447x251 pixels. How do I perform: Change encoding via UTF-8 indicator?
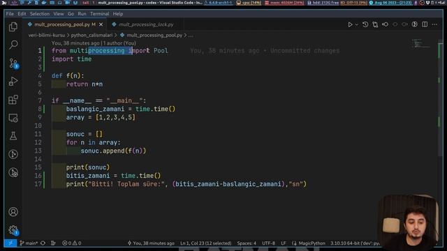(268, 243)
